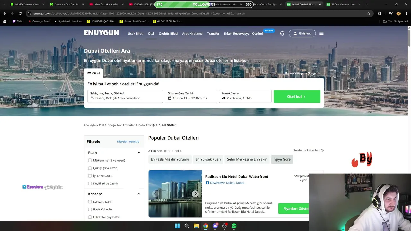Click the info icon beside Sıralama kriterleri

[x=322, y=150]
